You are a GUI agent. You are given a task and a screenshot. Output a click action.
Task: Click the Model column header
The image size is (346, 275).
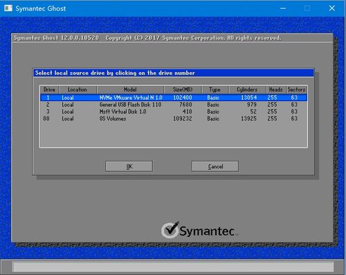(x=130, y=89)
